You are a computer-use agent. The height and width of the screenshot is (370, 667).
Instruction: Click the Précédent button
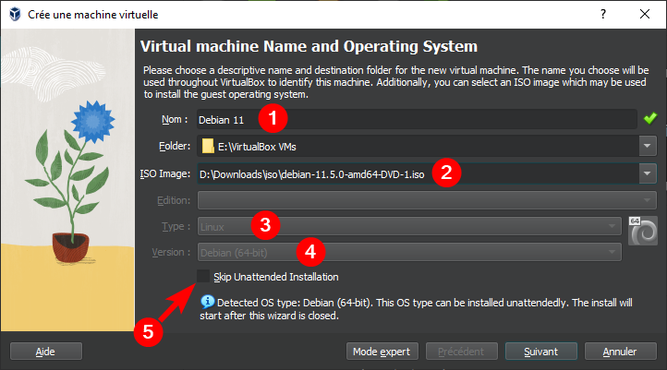pos(462,352)
